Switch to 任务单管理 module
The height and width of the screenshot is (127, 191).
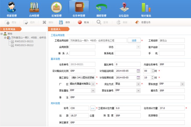click(x=79, y=9)
